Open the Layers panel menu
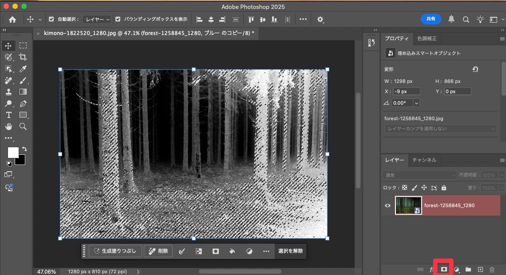Screen dimensions: 506x275 tap(502, 160)
